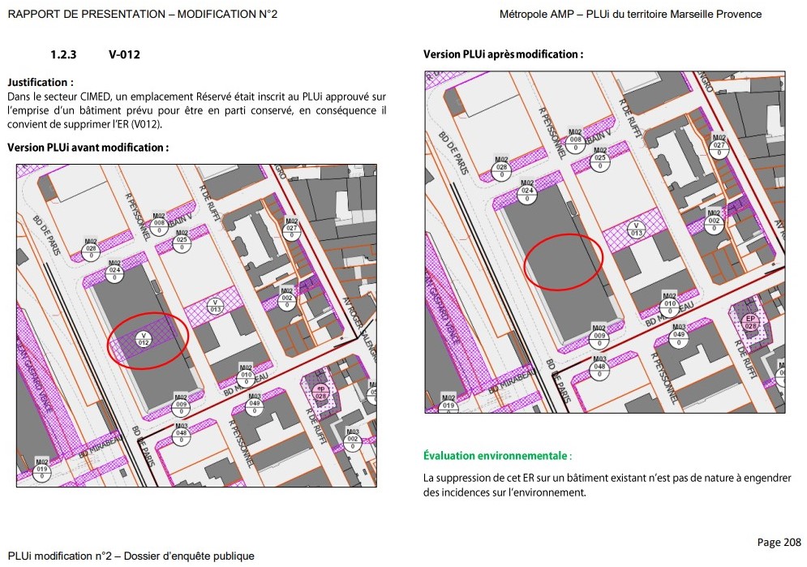Click the paragraph starting 'Dans le secteur CIMED'
807x567 pixels.
point(196,110)
